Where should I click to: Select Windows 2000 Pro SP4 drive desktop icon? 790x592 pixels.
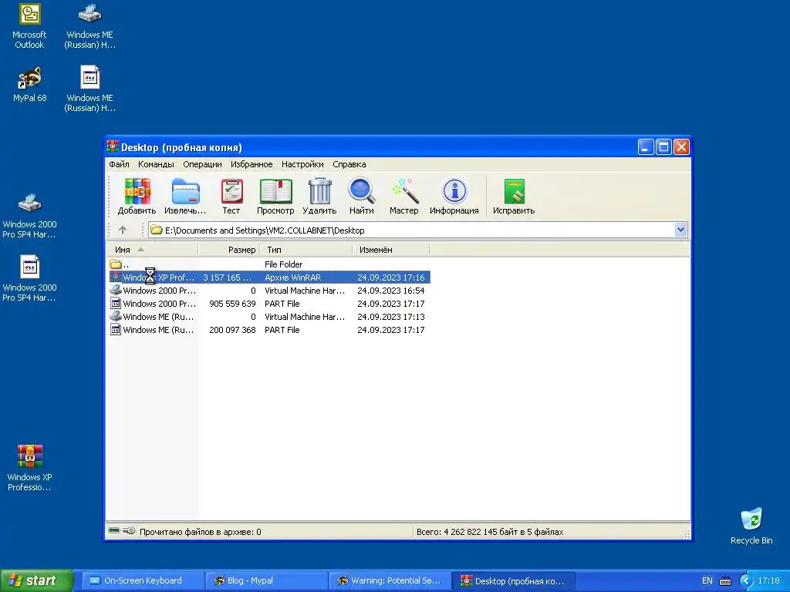[x=29, y=216]
